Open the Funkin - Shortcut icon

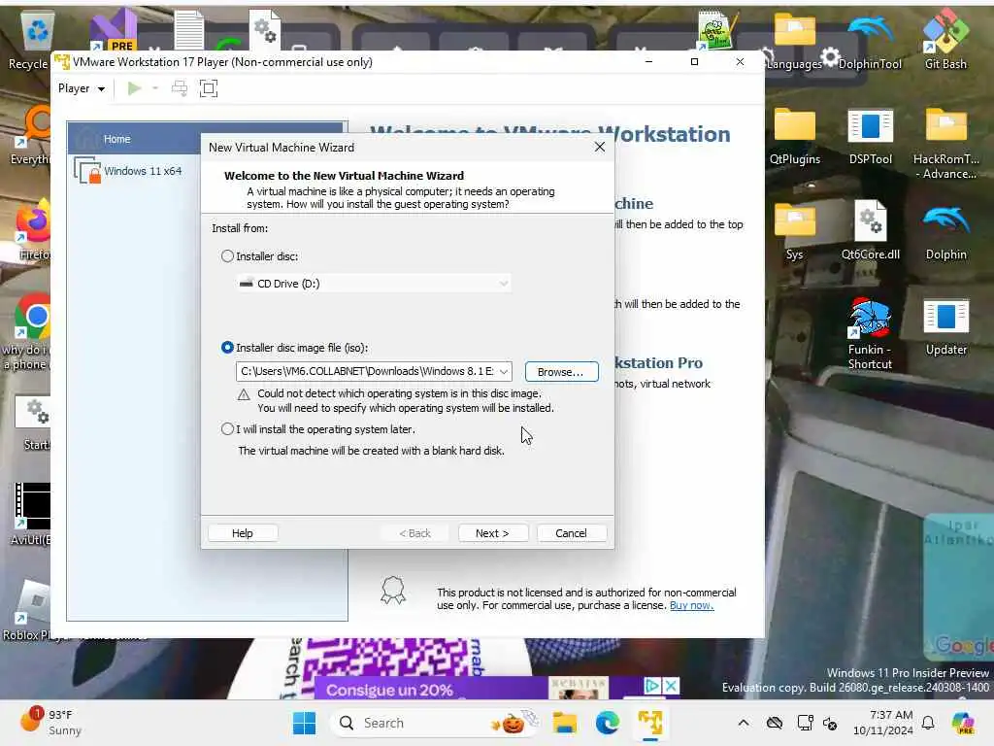(871, 333)
